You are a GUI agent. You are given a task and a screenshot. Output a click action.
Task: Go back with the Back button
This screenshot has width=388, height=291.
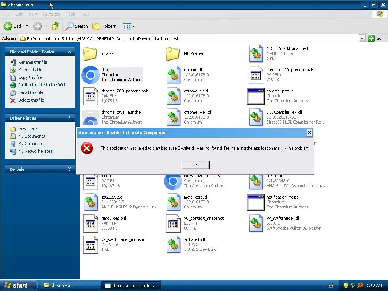click(x=13, y=26)
